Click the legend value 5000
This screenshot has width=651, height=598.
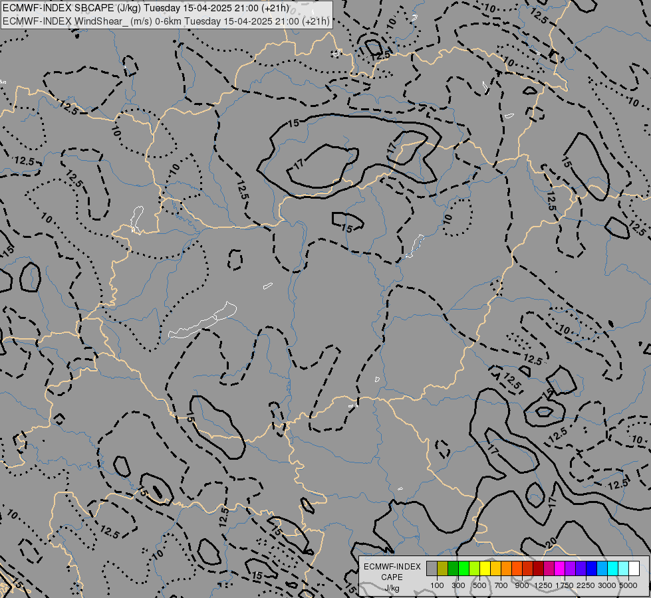click(628, 585)
